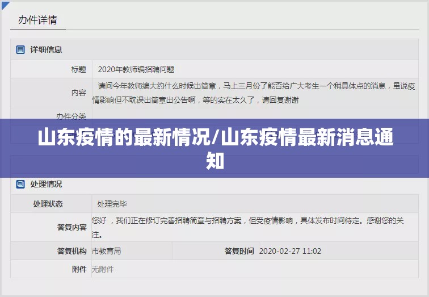Select the 处理情况 section heading
Screen dimensions: 429x297
tap(46, 184)
